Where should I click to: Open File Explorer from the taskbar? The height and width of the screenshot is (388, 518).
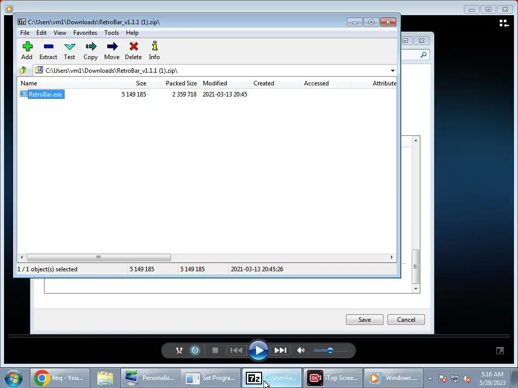click(105, 378)
